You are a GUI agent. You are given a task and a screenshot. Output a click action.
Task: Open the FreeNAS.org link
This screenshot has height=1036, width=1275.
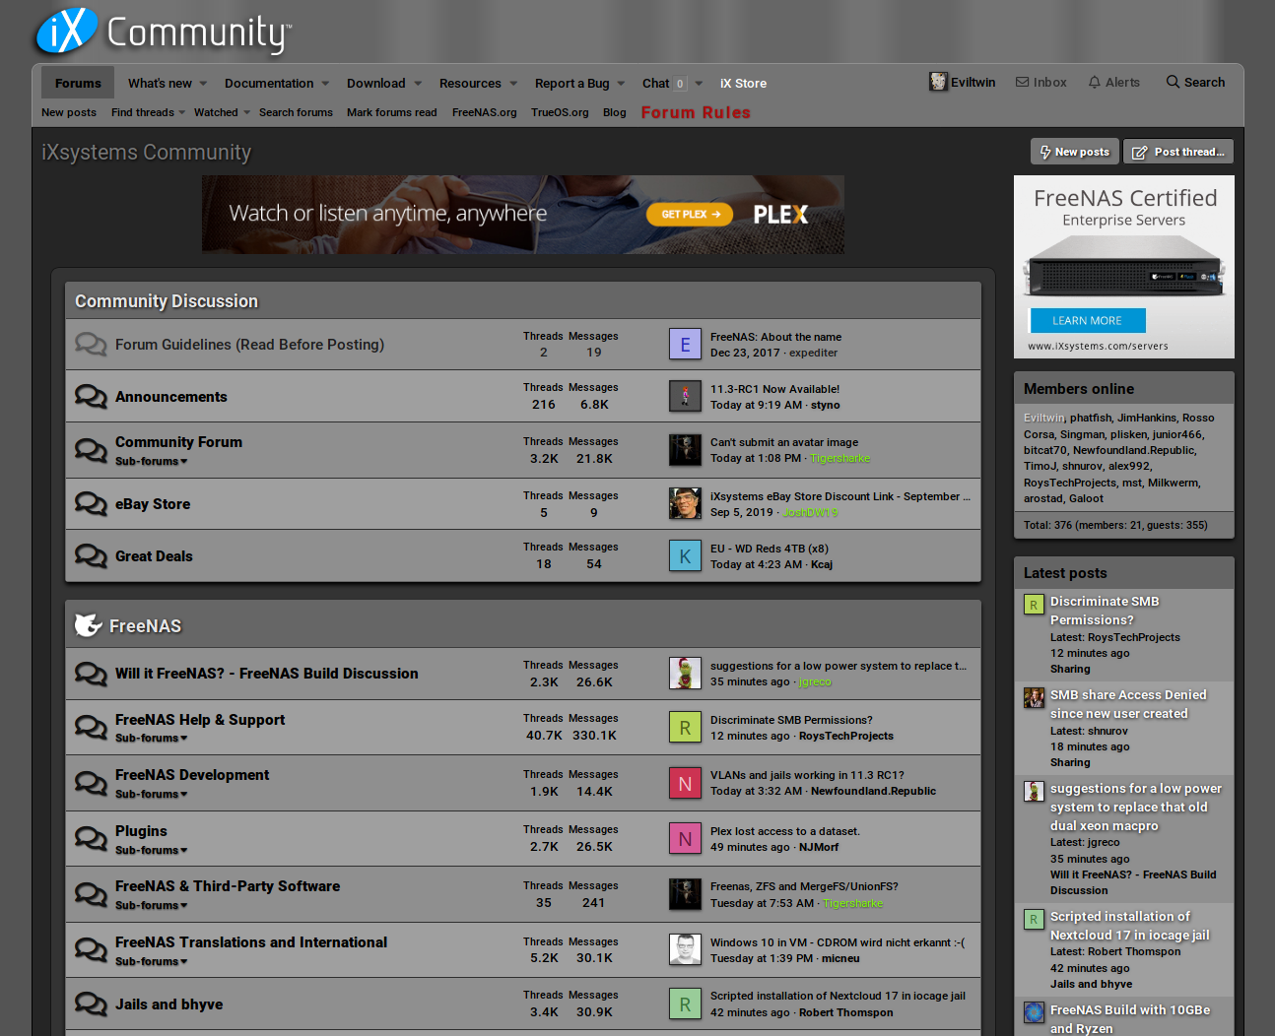[484, 112]
